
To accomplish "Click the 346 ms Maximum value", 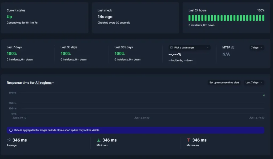I will tap(199, 140).
